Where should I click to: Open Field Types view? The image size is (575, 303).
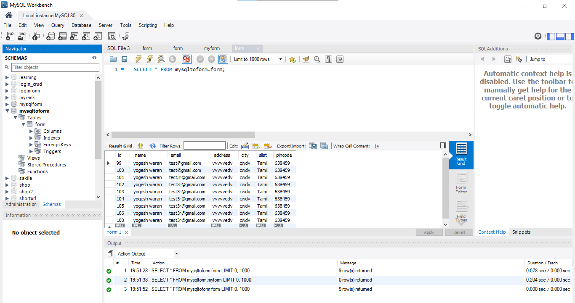461,212
